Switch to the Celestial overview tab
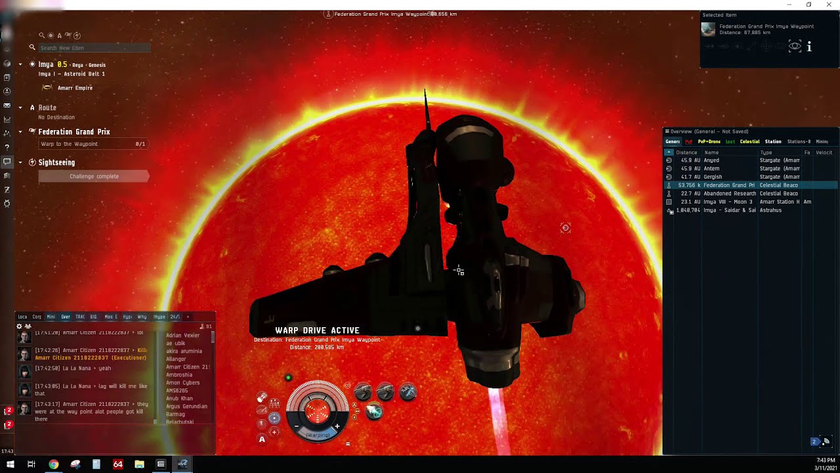Image resolution: width=840 pixels, height=473 pixels. [x=749, y=142]
